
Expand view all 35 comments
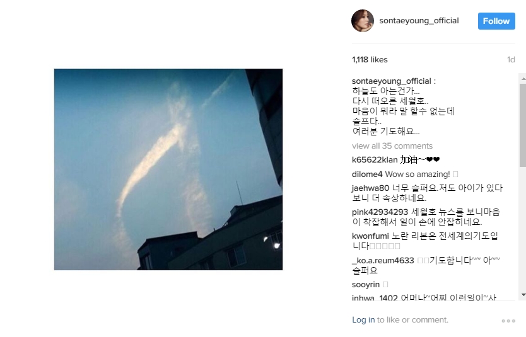coord(392,146)
